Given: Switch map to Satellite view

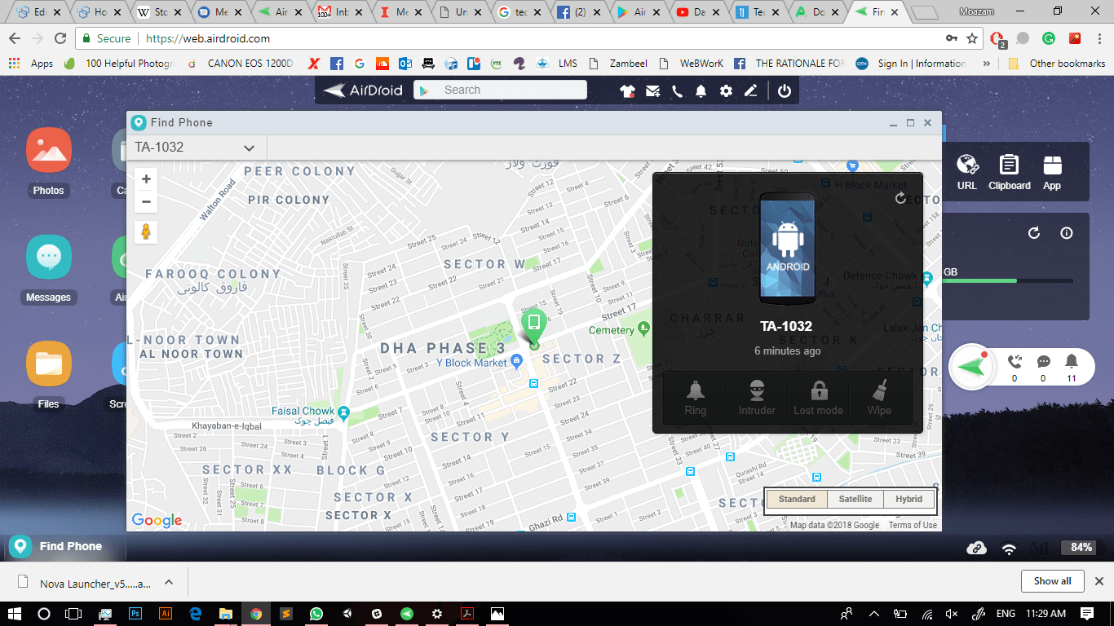Looking at the screenshot, I should 855,500.
